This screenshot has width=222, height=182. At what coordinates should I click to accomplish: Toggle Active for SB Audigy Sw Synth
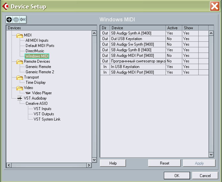coord(174,44)
